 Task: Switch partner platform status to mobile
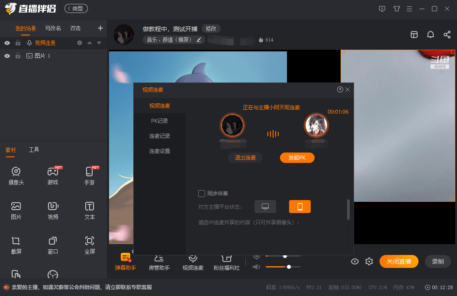(x=300, y=207)
